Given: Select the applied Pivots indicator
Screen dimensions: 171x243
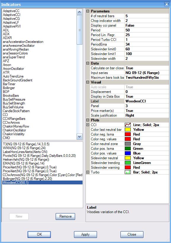Looking at the screenshot, I should [x=39, y=156].
